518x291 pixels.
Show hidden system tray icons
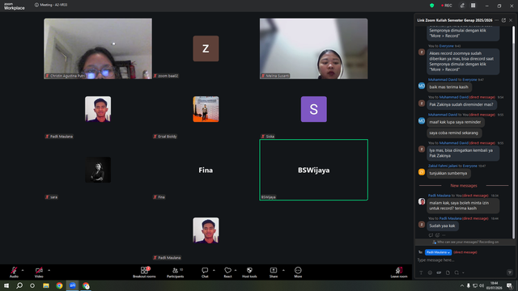click(462, 285)
